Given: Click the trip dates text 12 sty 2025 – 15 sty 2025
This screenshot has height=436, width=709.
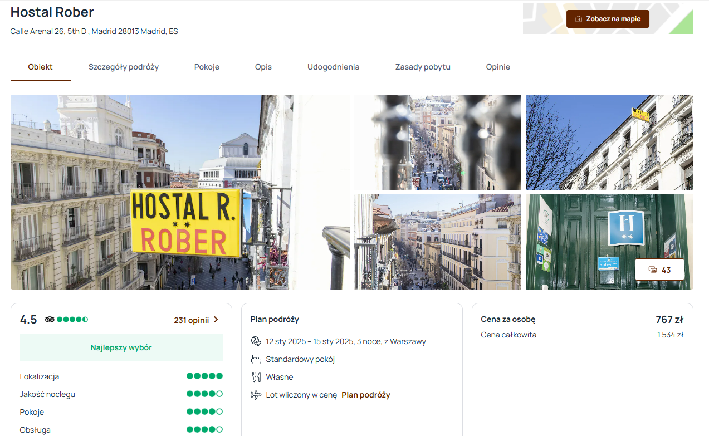Looking at the screenshot, I should point(346,341).
